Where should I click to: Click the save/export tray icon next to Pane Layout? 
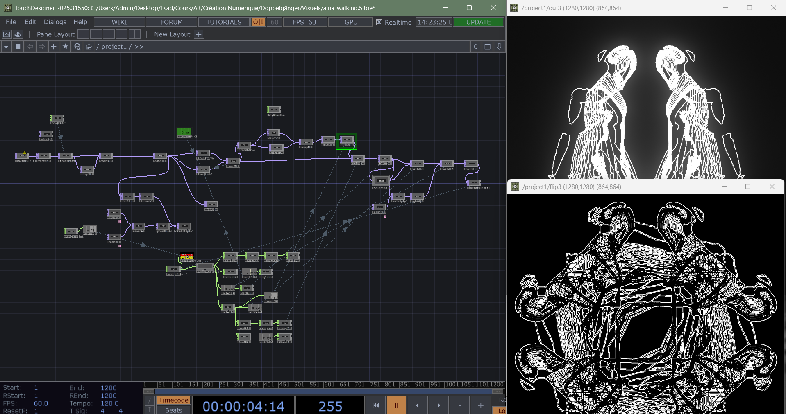18,34
